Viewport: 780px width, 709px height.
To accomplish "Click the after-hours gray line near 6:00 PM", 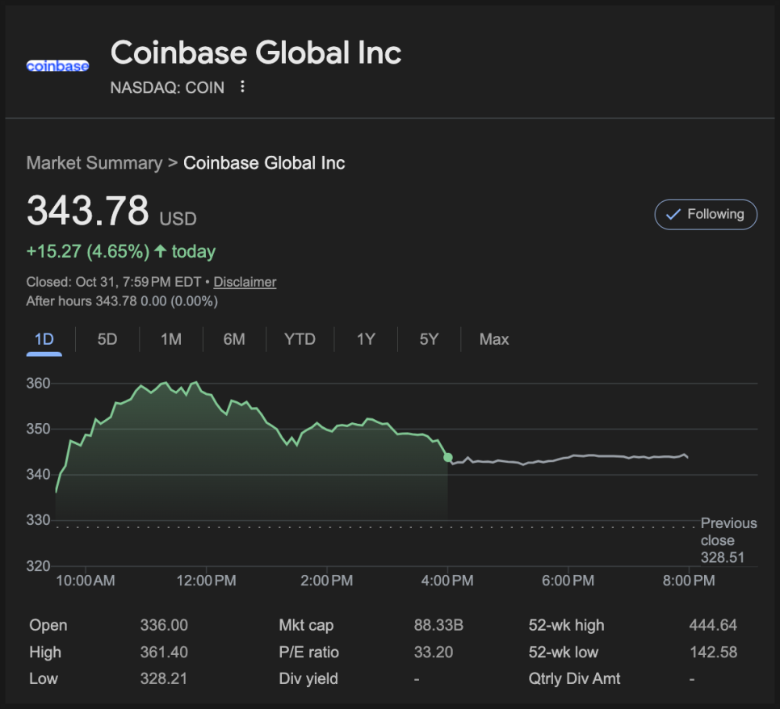I will click(568, 456).
